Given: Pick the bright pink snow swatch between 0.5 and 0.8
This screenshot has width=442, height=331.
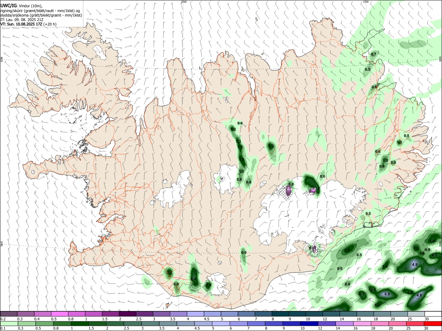Looking at the screenshot, I should [60, 314].
